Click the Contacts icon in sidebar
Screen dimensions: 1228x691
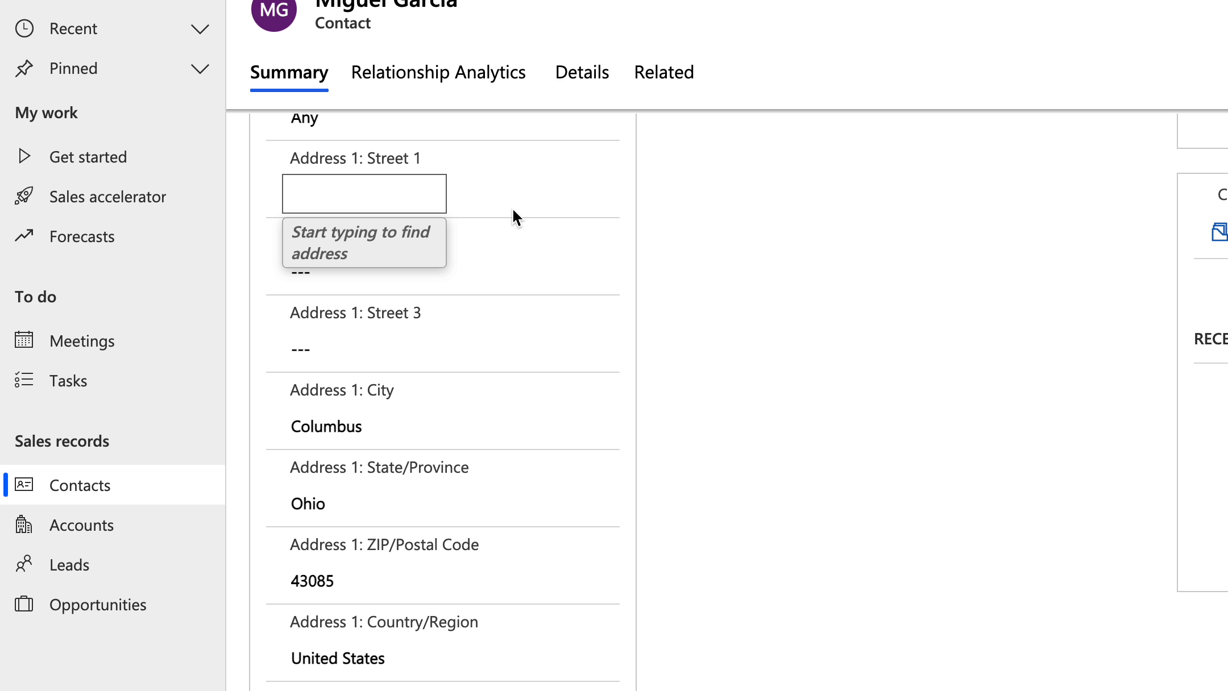click(24, 485)
